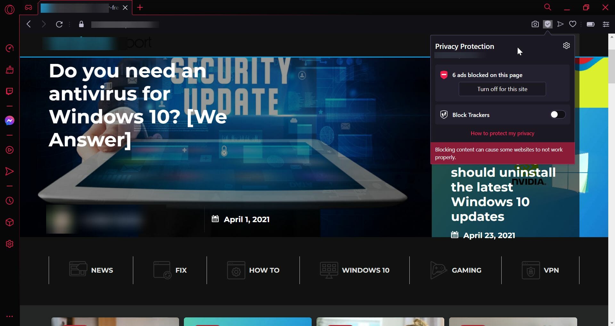615x326 pixels.
Task: Reload the current page
Action: [x=59, y=24]
